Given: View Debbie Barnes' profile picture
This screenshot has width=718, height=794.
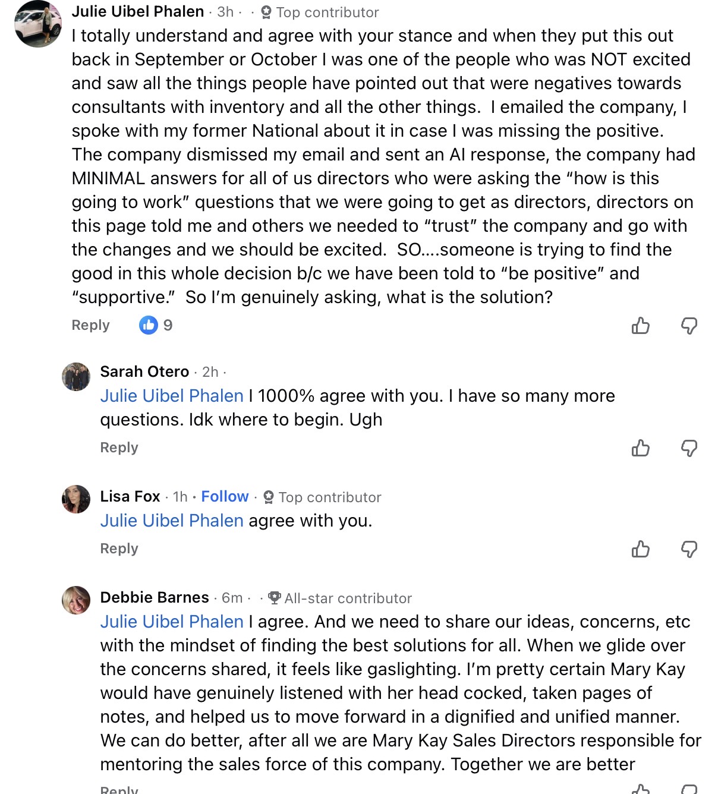Looking at the screenshot, I should pyautogui.click(x=76, y=600).
